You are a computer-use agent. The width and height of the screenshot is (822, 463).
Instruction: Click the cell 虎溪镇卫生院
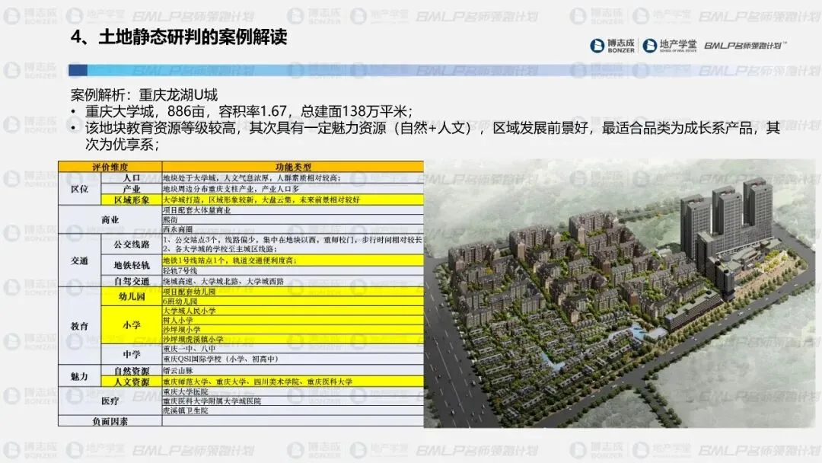(293, 410)
